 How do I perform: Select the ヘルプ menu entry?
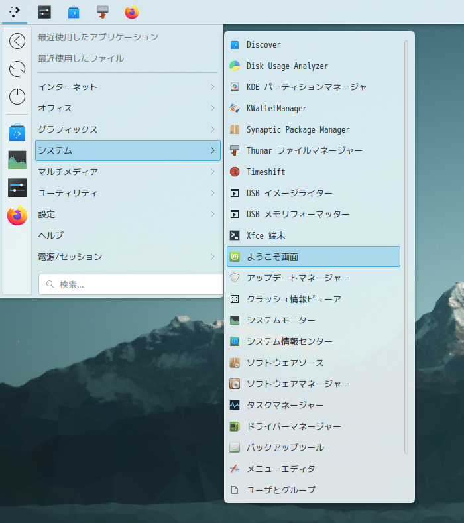[x=128, y=235]
